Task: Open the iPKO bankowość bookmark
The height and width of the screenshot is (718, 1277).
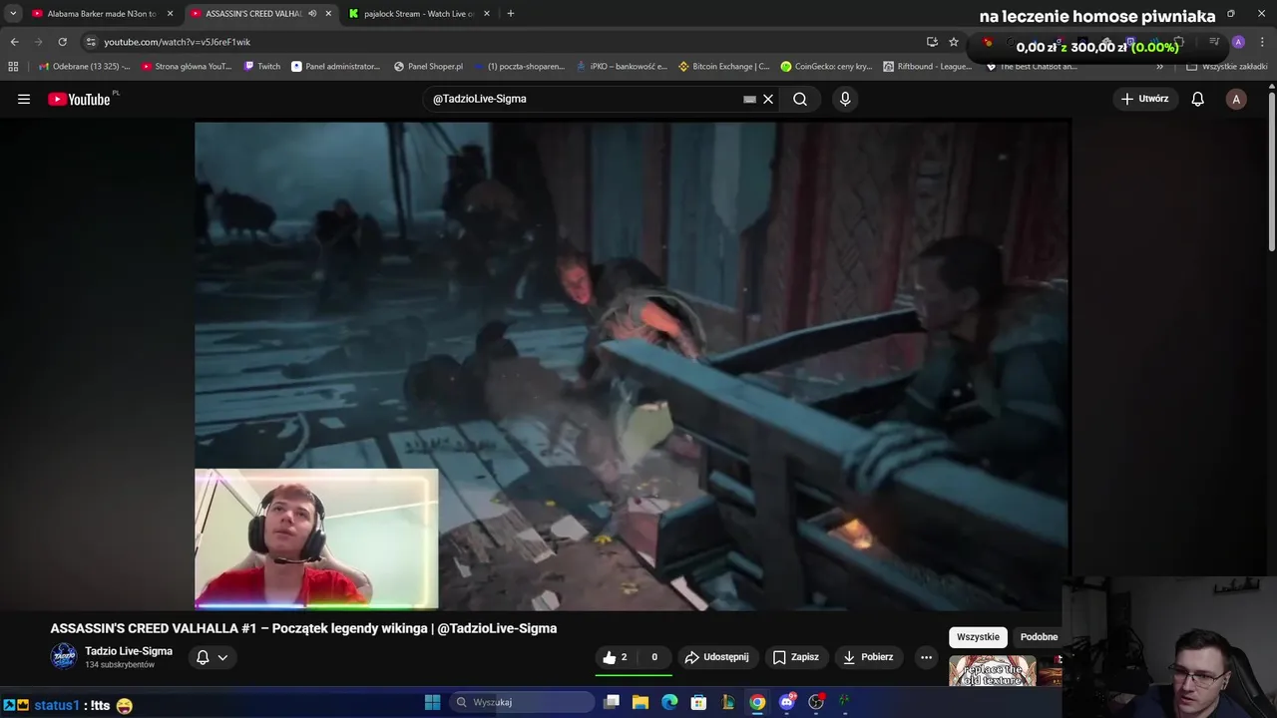Action: tap(622, 67)
